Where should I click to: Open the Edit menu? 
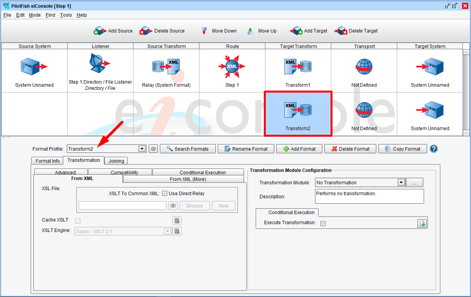click(x=21, y=15)
